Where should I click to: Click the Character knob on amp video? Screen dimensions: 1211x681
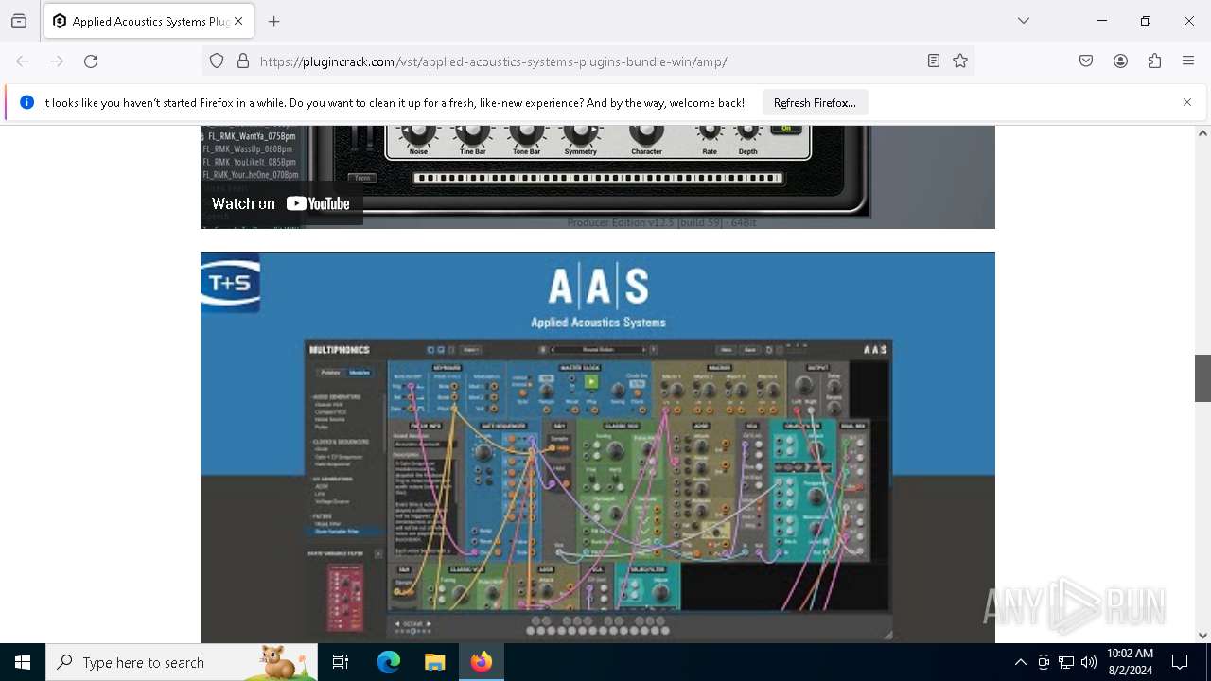click(x=646, y=133)
